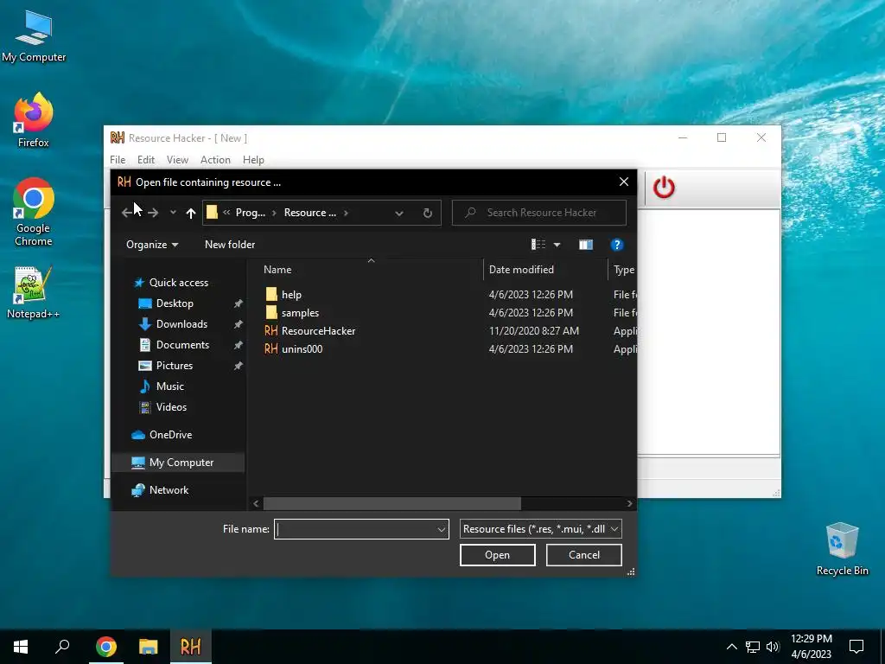
Task: Go back using the back arrow
Action: (x=128, y=213)
